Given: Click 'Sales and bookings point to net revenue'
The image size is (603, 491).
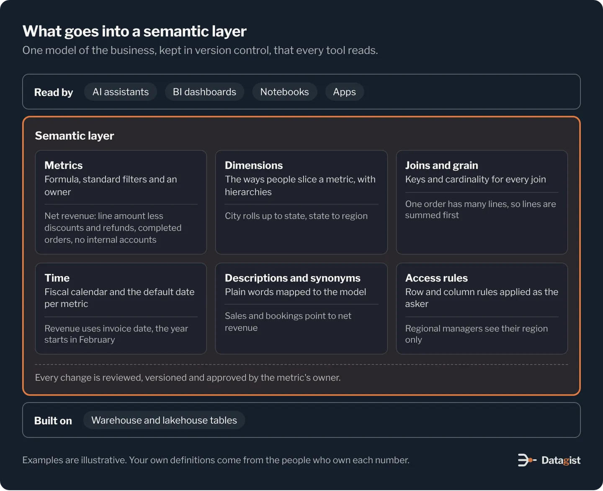Looking at the screenshot, I should pyautogui.click(x=288, y=322).
